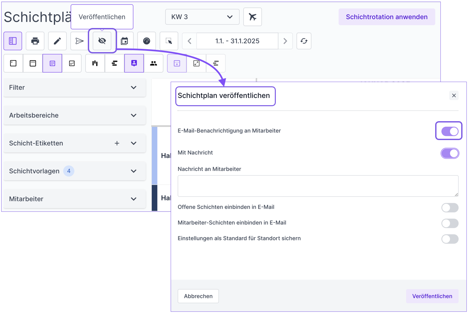469x314 pixels.
Task: Toggle the Mit Nachricht switch
Action: coord(450,153)
